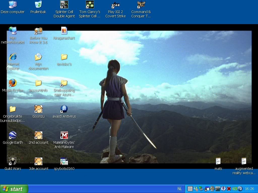Image resolution: width=258 pixels, height=193 pixels.
Task: Click the taskbar clock showing 16:26
Action: [x=249, y=189]
